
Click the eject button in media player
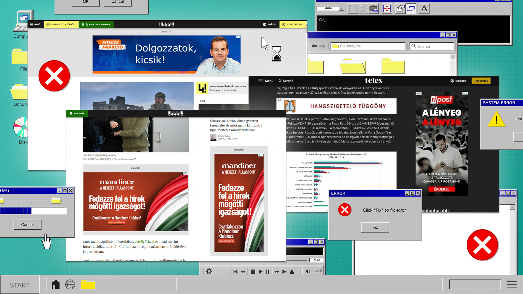[x=292, y=272]
